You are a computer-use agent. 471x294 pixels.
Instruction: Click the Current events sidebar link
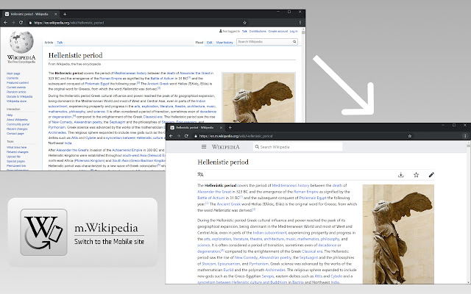point(16,87)
